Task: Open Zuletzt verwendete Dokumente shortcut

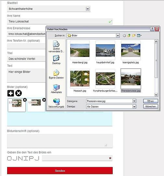Action: click(x=56, y=47)
